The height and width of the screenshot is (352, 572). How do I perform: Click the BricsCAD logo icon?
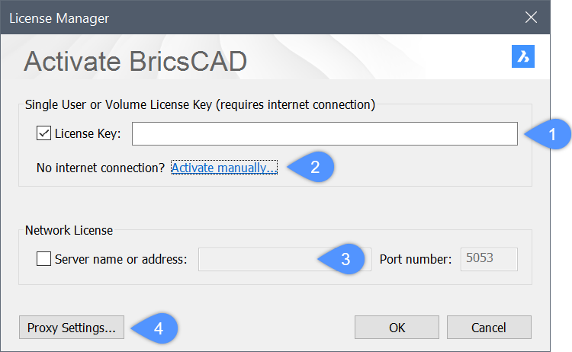(x=523, y=57)
